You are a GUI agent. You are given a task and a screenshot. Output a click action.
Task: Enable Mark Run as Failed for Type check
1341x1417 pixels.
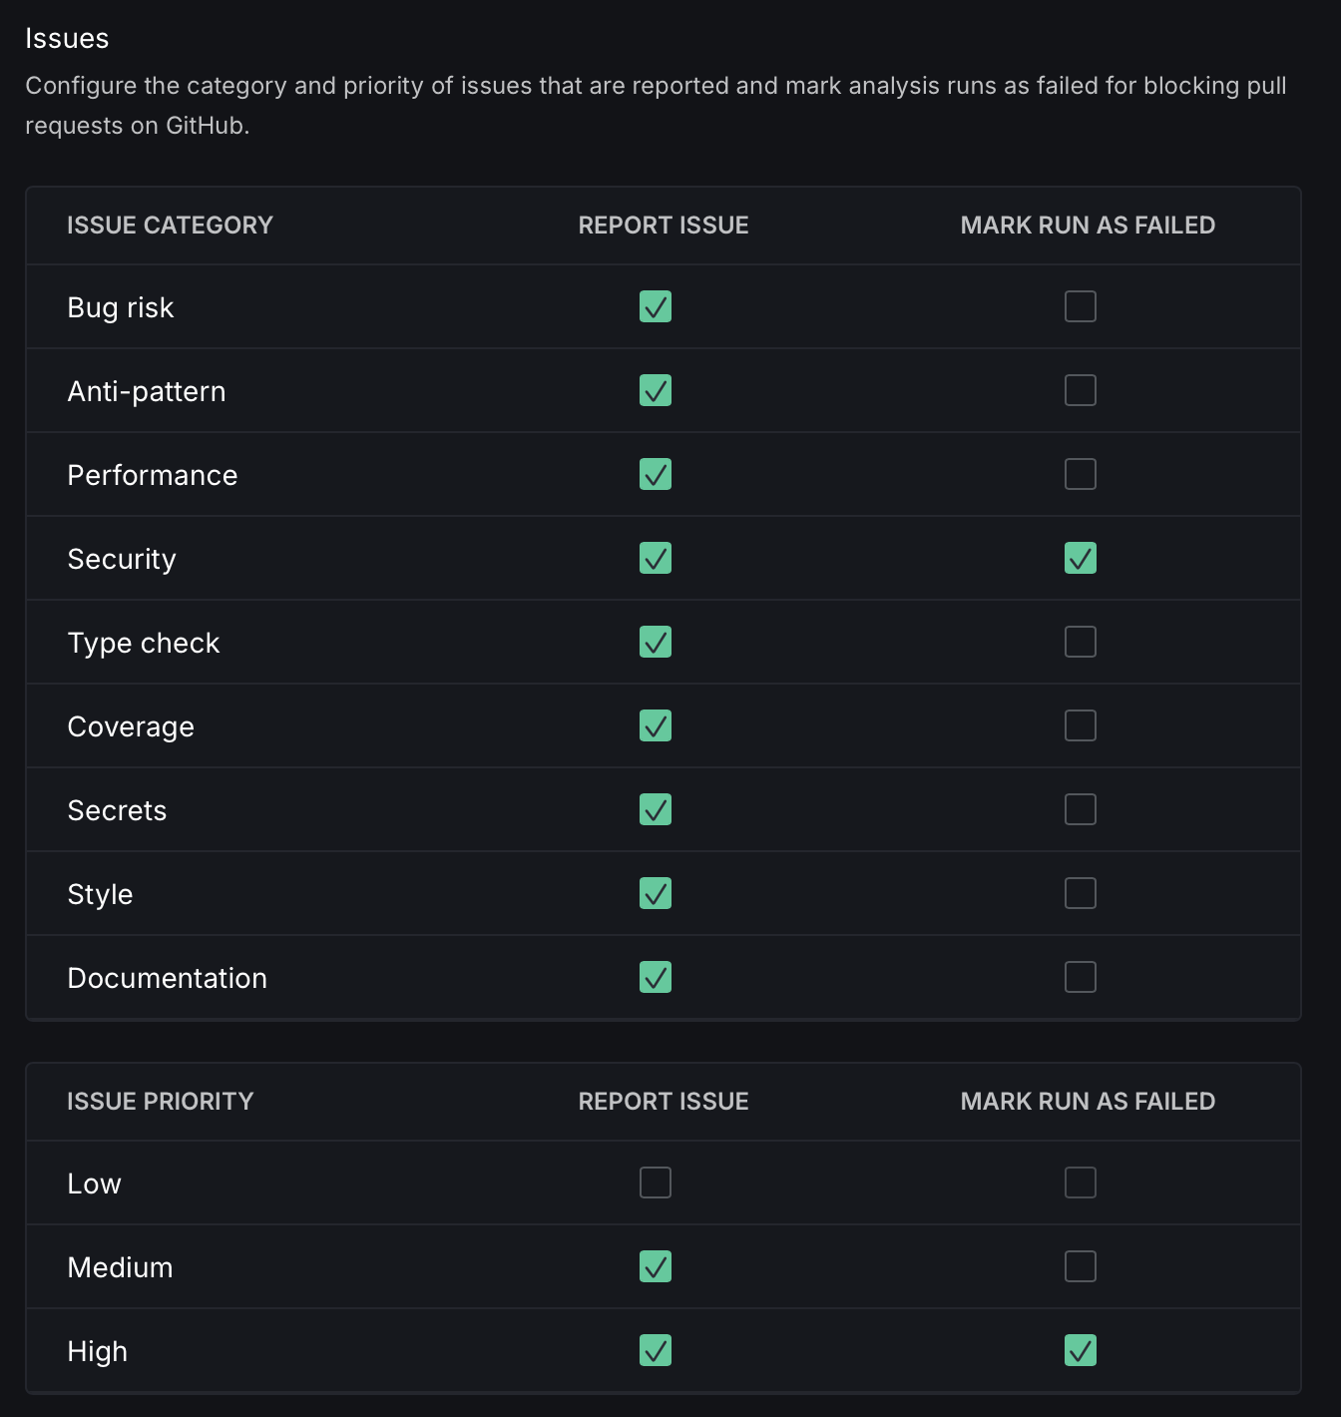click(1081, 642)
